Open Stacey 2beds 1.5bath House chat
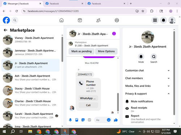Viewport: 181px width, 135px height. 30,90
